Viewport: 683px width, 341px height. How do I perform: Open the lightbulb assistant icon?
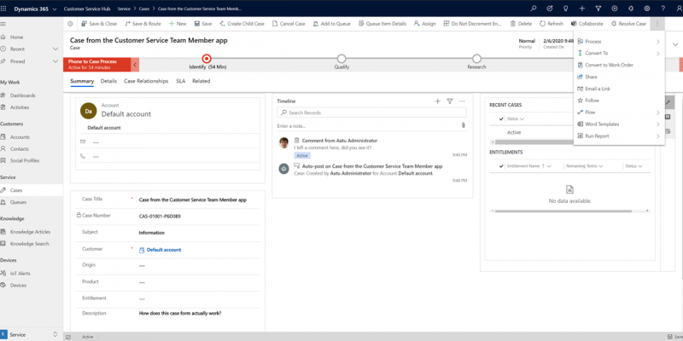click(x=566, y=9)
